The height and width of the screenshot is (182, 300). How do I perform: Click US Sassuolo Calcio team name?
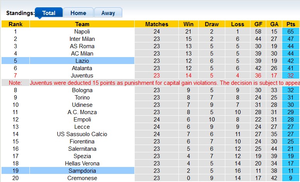(x=82, y=134)
